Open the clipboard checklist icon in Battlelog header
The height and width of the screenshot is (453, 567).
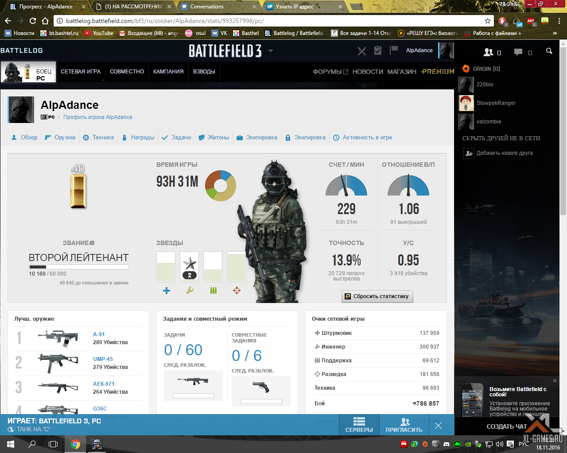point(378,50)
